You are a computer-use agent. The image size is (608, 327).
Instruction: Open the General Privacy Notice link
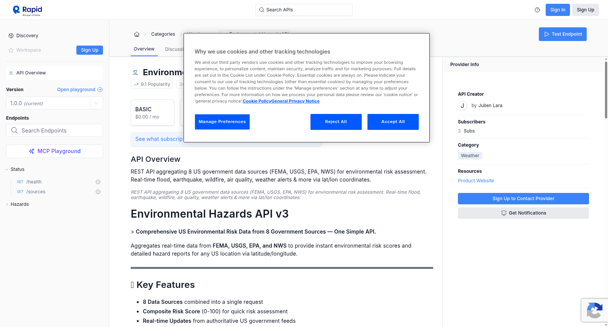[295, 101]
